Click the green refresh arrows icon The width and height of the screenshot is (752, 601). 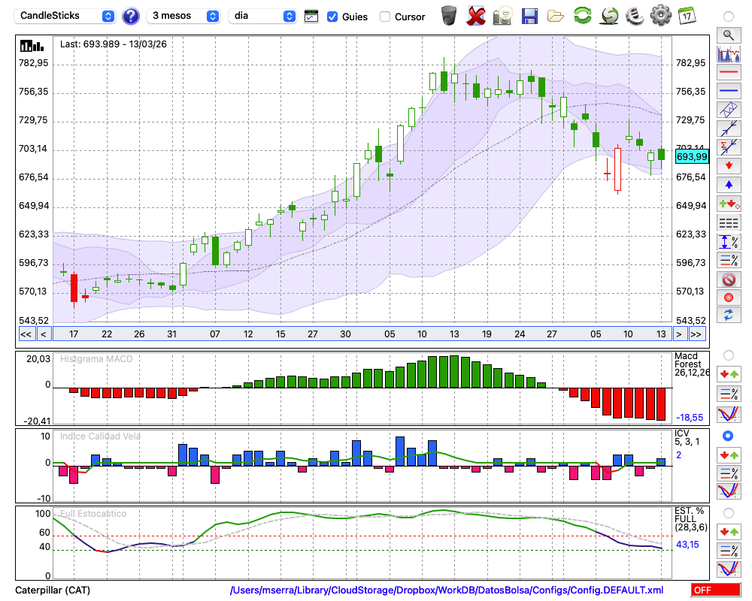(x=582, y=16)
